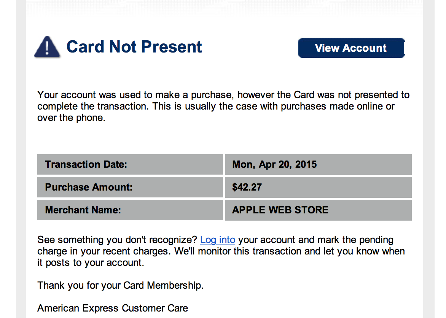The width and height of the screenshot is (446, 318).
Task: Click the "it posts to your account." line
Action: coord(91,263)
